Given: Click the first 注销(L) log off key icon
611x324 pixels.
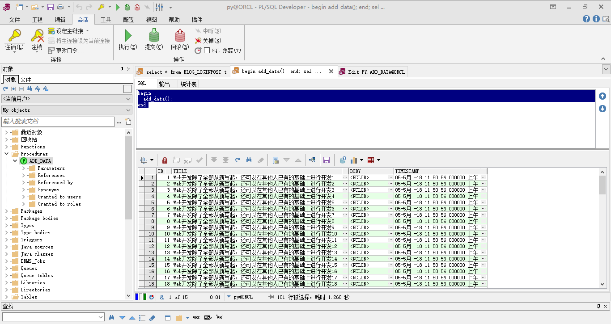Looking at the screenshot, I should (x=15, y=36).
